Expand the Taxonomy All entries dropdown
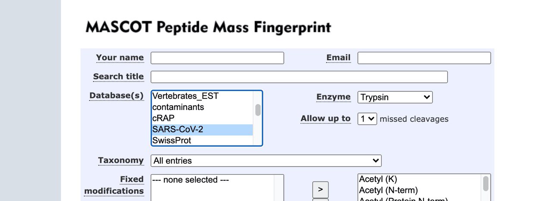This screenshot has height=201, width=552. (266, 161)
